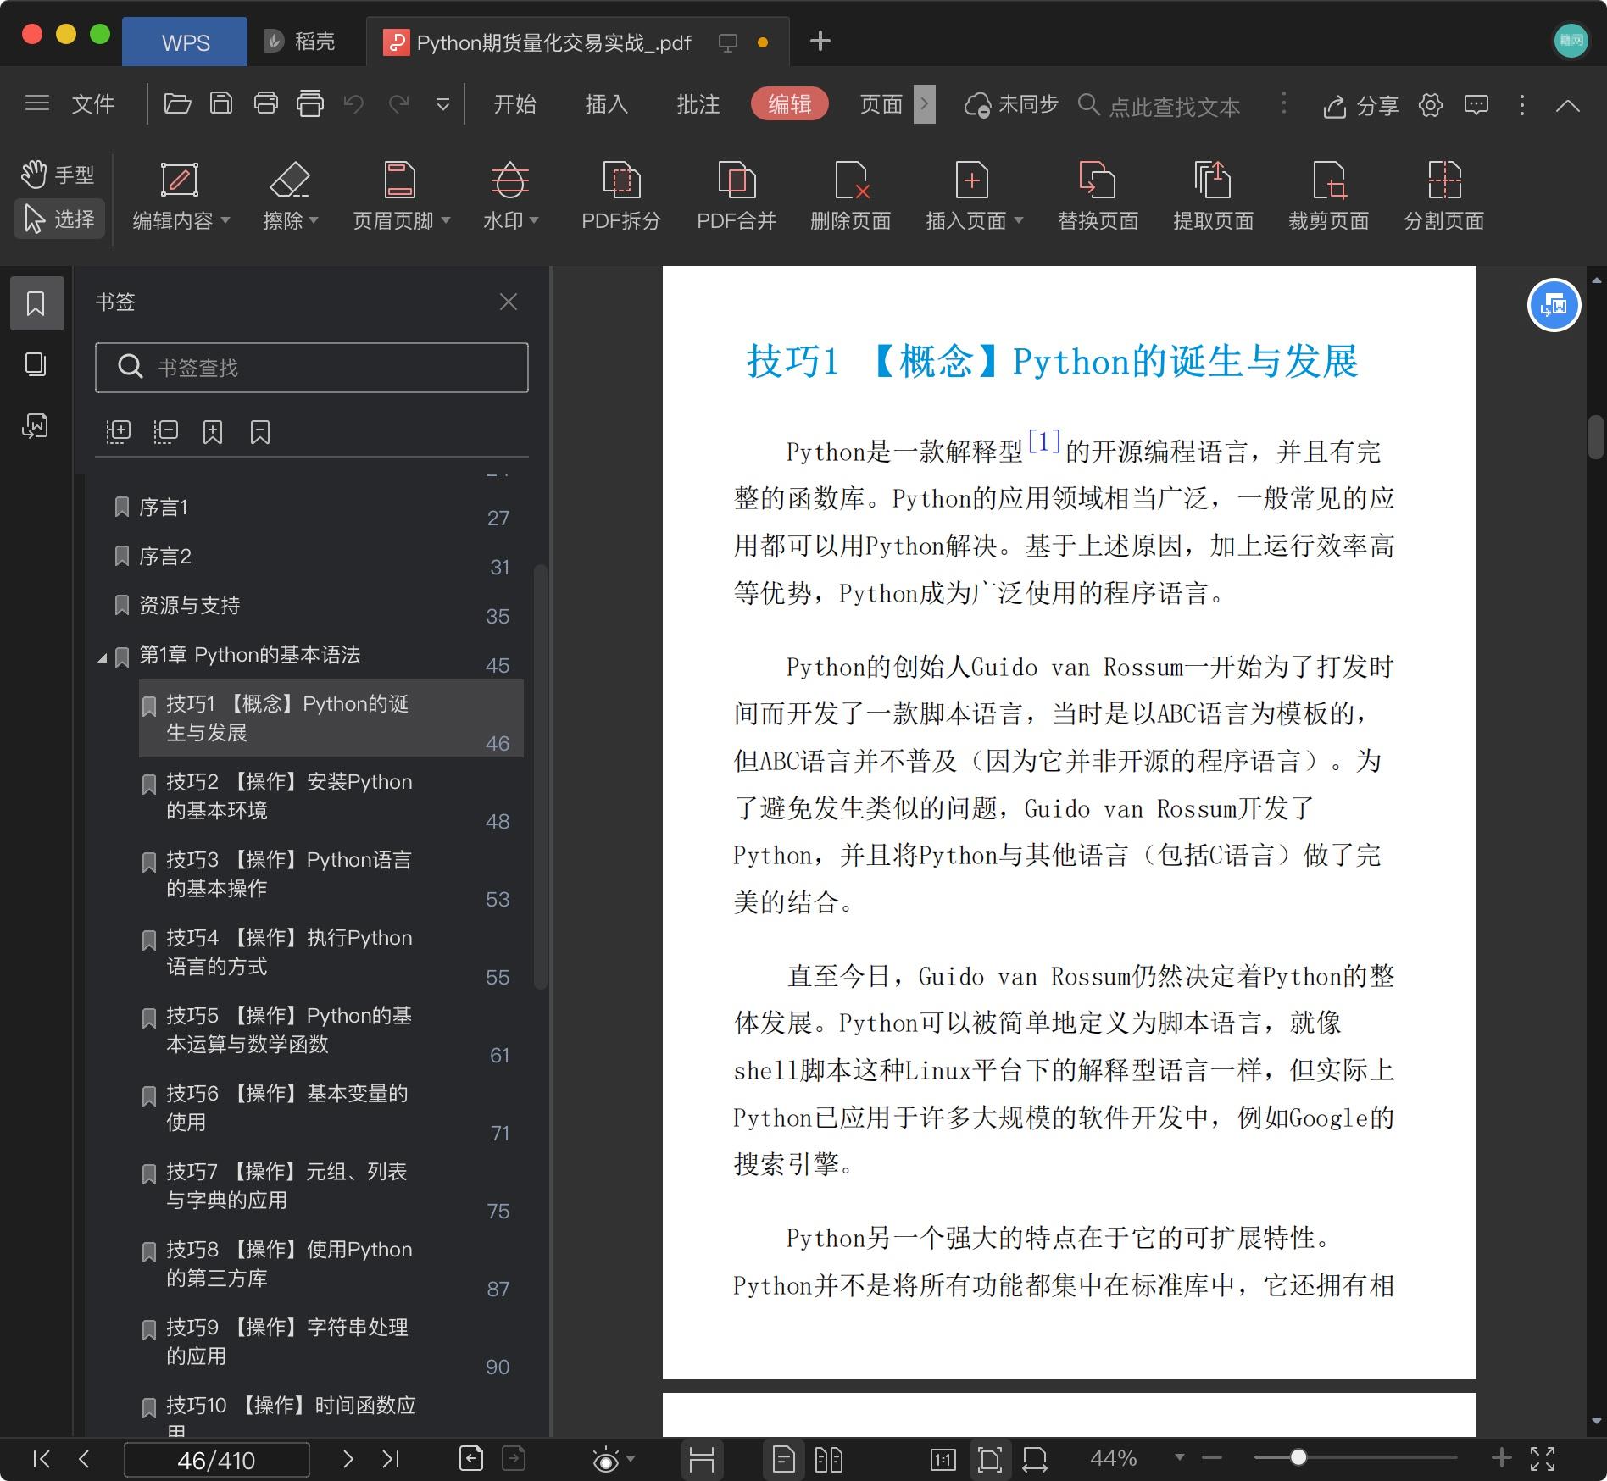This screenshot has width=1607, height=1481.
Task: Switch to the 批注 tab
Action: click(x=698, y=103)
